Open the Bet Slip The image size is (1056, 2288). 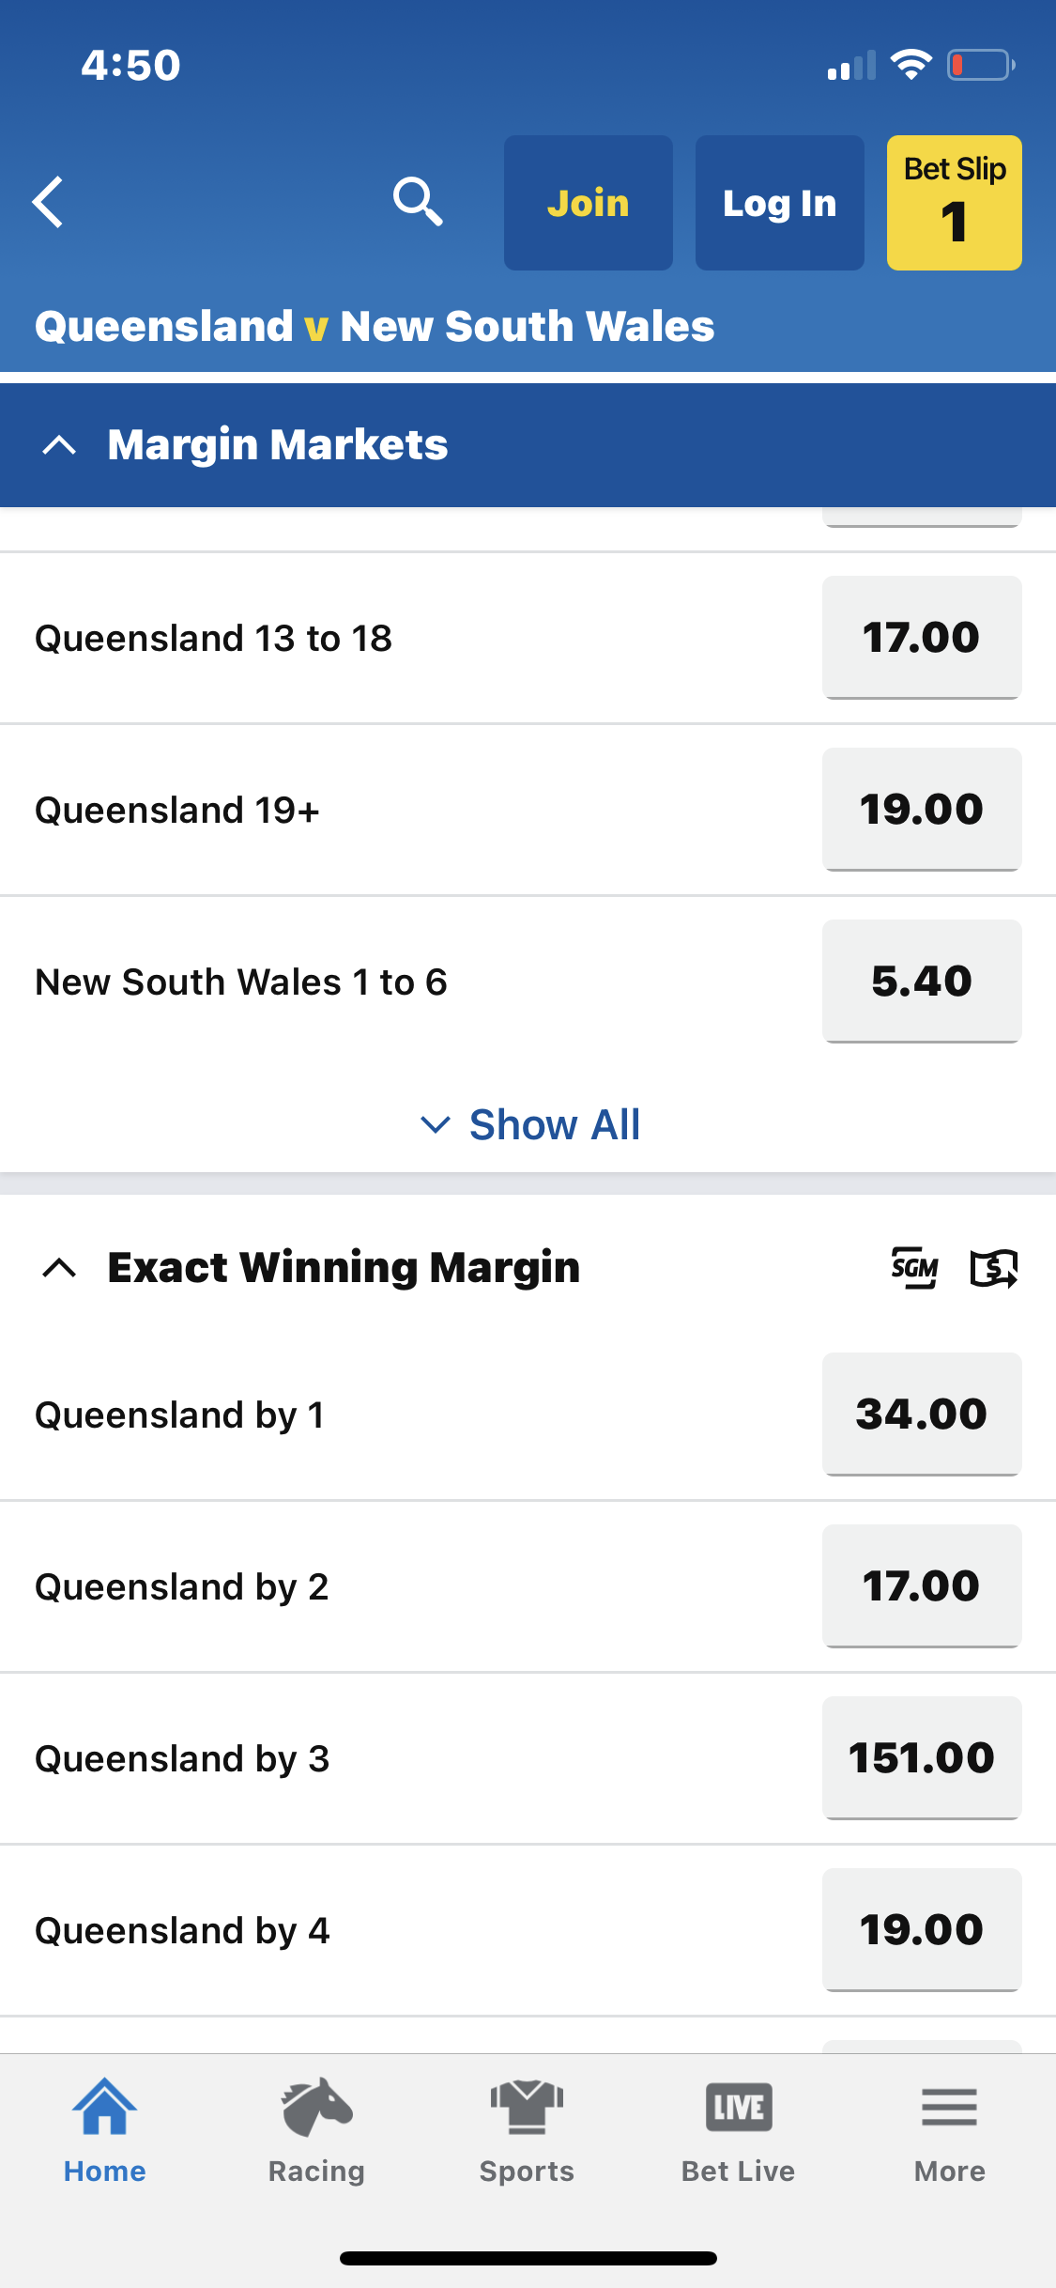(x=954, y=203)
